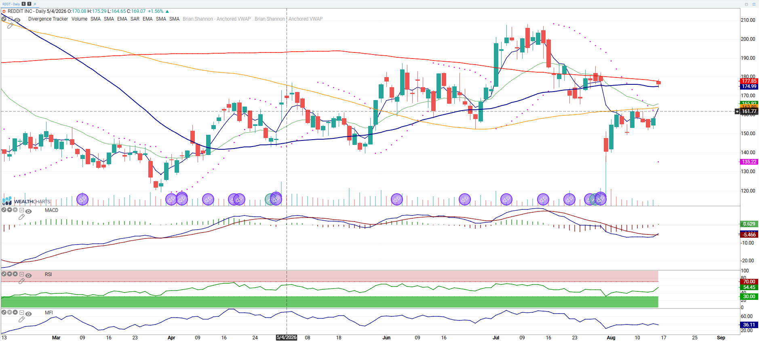Click the +1.56% change value in header
Image resolution: width=759 pixels, height=341 pixels.
point(156,11)
